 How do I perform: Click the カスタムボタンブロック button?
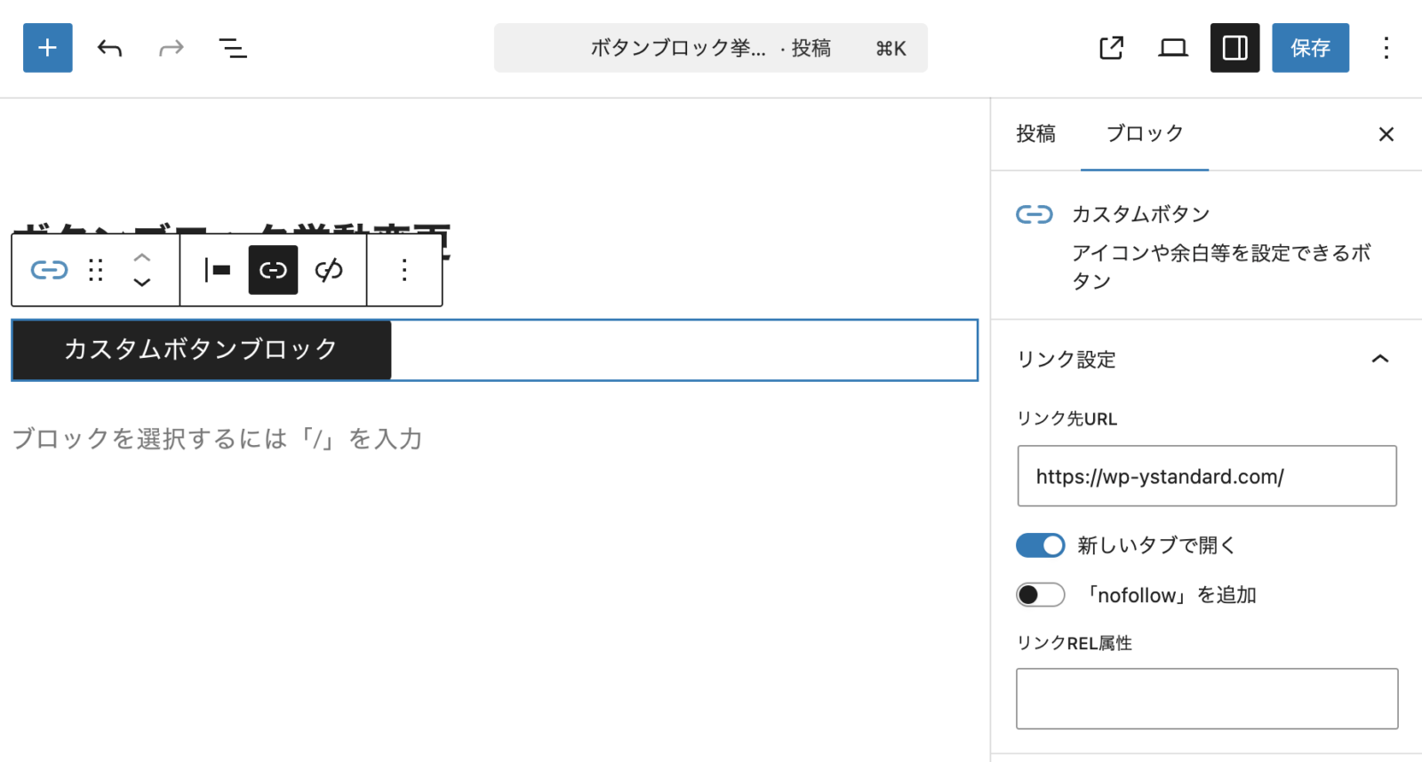(x=201, y=350)
